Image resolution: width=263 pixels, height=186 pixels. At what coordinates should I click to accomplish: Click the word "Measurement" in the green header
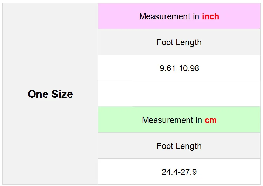[167, 120]
